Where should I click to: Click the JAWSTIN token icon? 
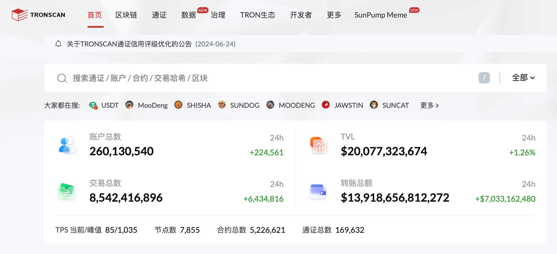[326, 105]
